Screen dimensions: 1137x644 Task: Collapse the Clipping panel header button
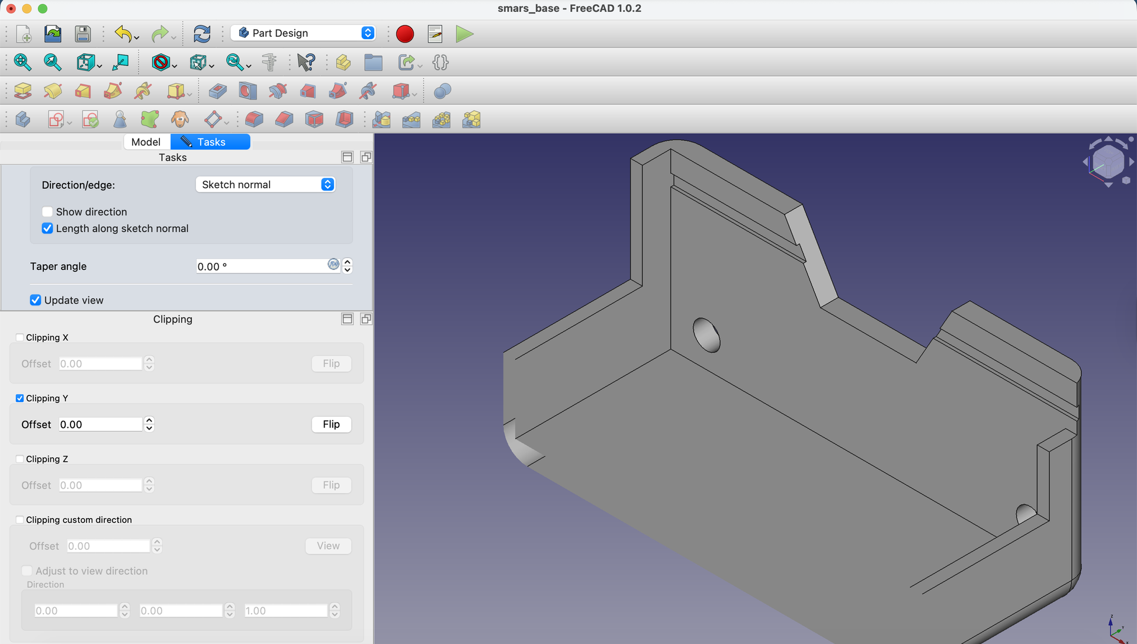(x=348, y=319)
